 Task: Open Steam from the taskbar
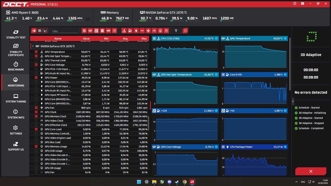pyautogui.click(x=177, y=182)
